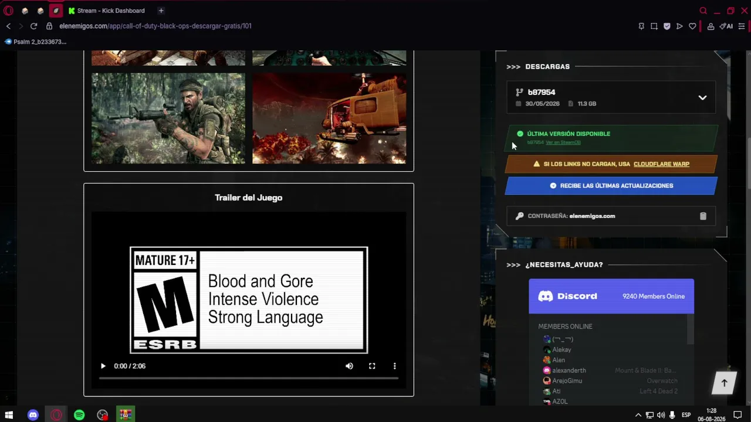This screenshot has height=422, width=751.
Task: Open the helicopter explosion screenshot
Action: point(329,118)
